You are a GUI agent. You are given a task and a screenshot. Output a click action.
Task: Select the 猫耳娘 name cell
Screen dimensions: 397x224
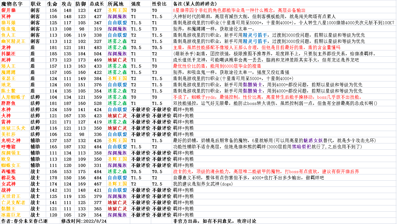click(9, 23)
